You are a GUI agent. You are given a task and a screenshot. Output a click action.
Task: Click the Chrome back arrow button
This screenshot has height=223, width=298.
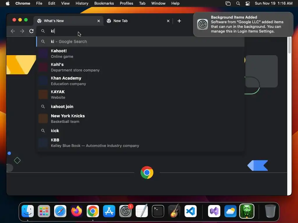[x=13, y=31]
